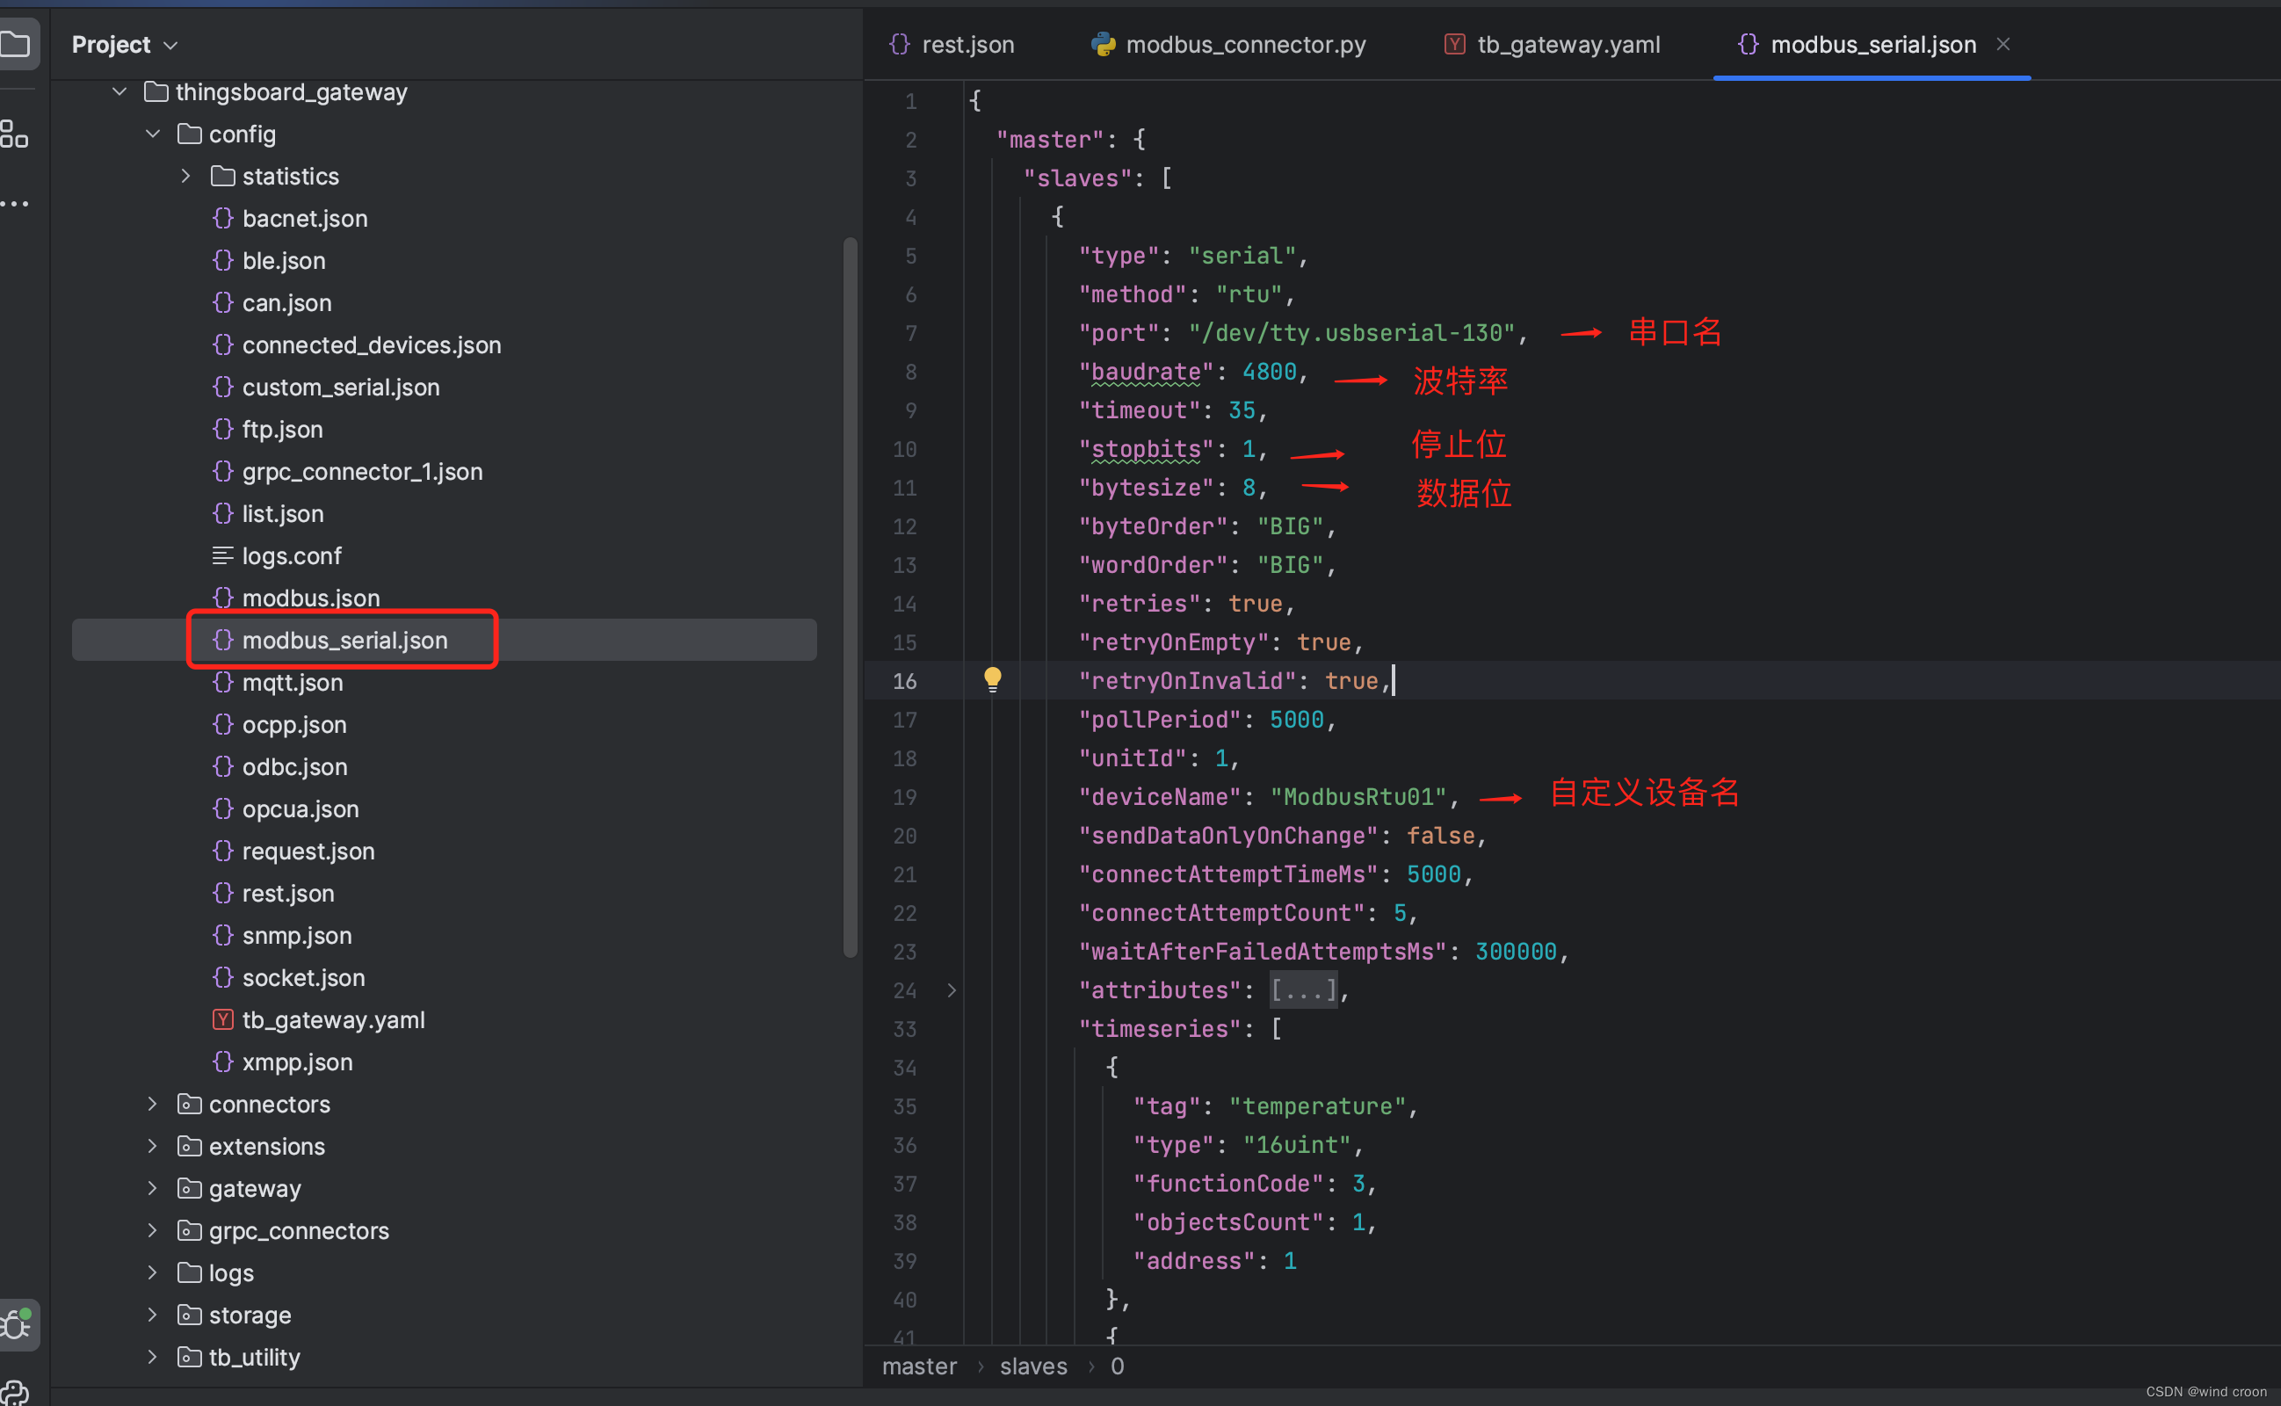2281x1406 pixels.
Task: Expand the tb_utility folder
Action: click(x=152, y=1357)
